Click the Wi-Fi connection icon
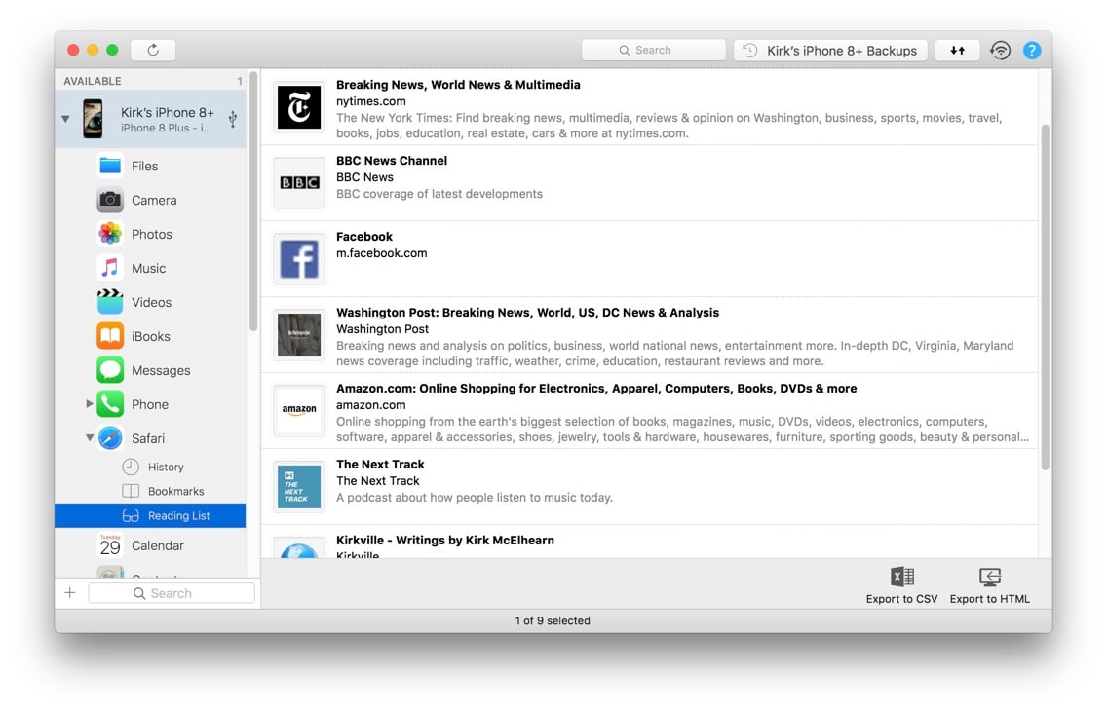Image resolution: width=1107 pixels, height=711 pixels. point(1000,50)
